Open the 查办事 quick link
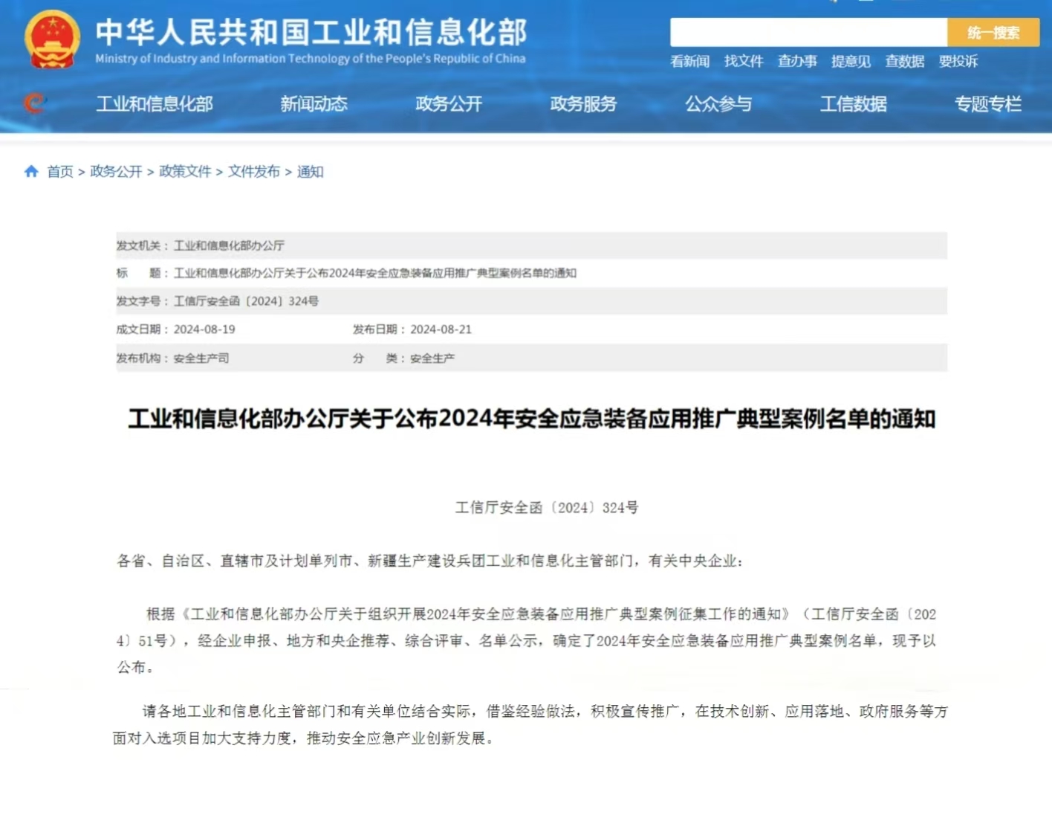The width and height of the screenshot is (1052, 815). (x=797, y=62)
